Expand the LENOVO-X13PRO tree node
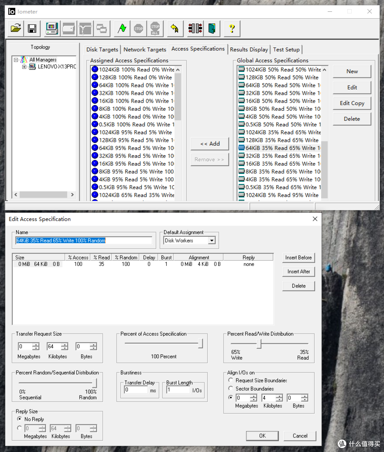Screen dimensions: 384x452 coord(24,67)
